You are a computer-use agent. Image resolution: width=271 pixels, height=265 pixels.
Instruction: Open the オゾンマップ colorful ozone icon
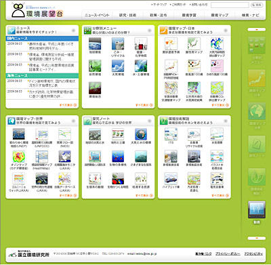coord(19,157)
